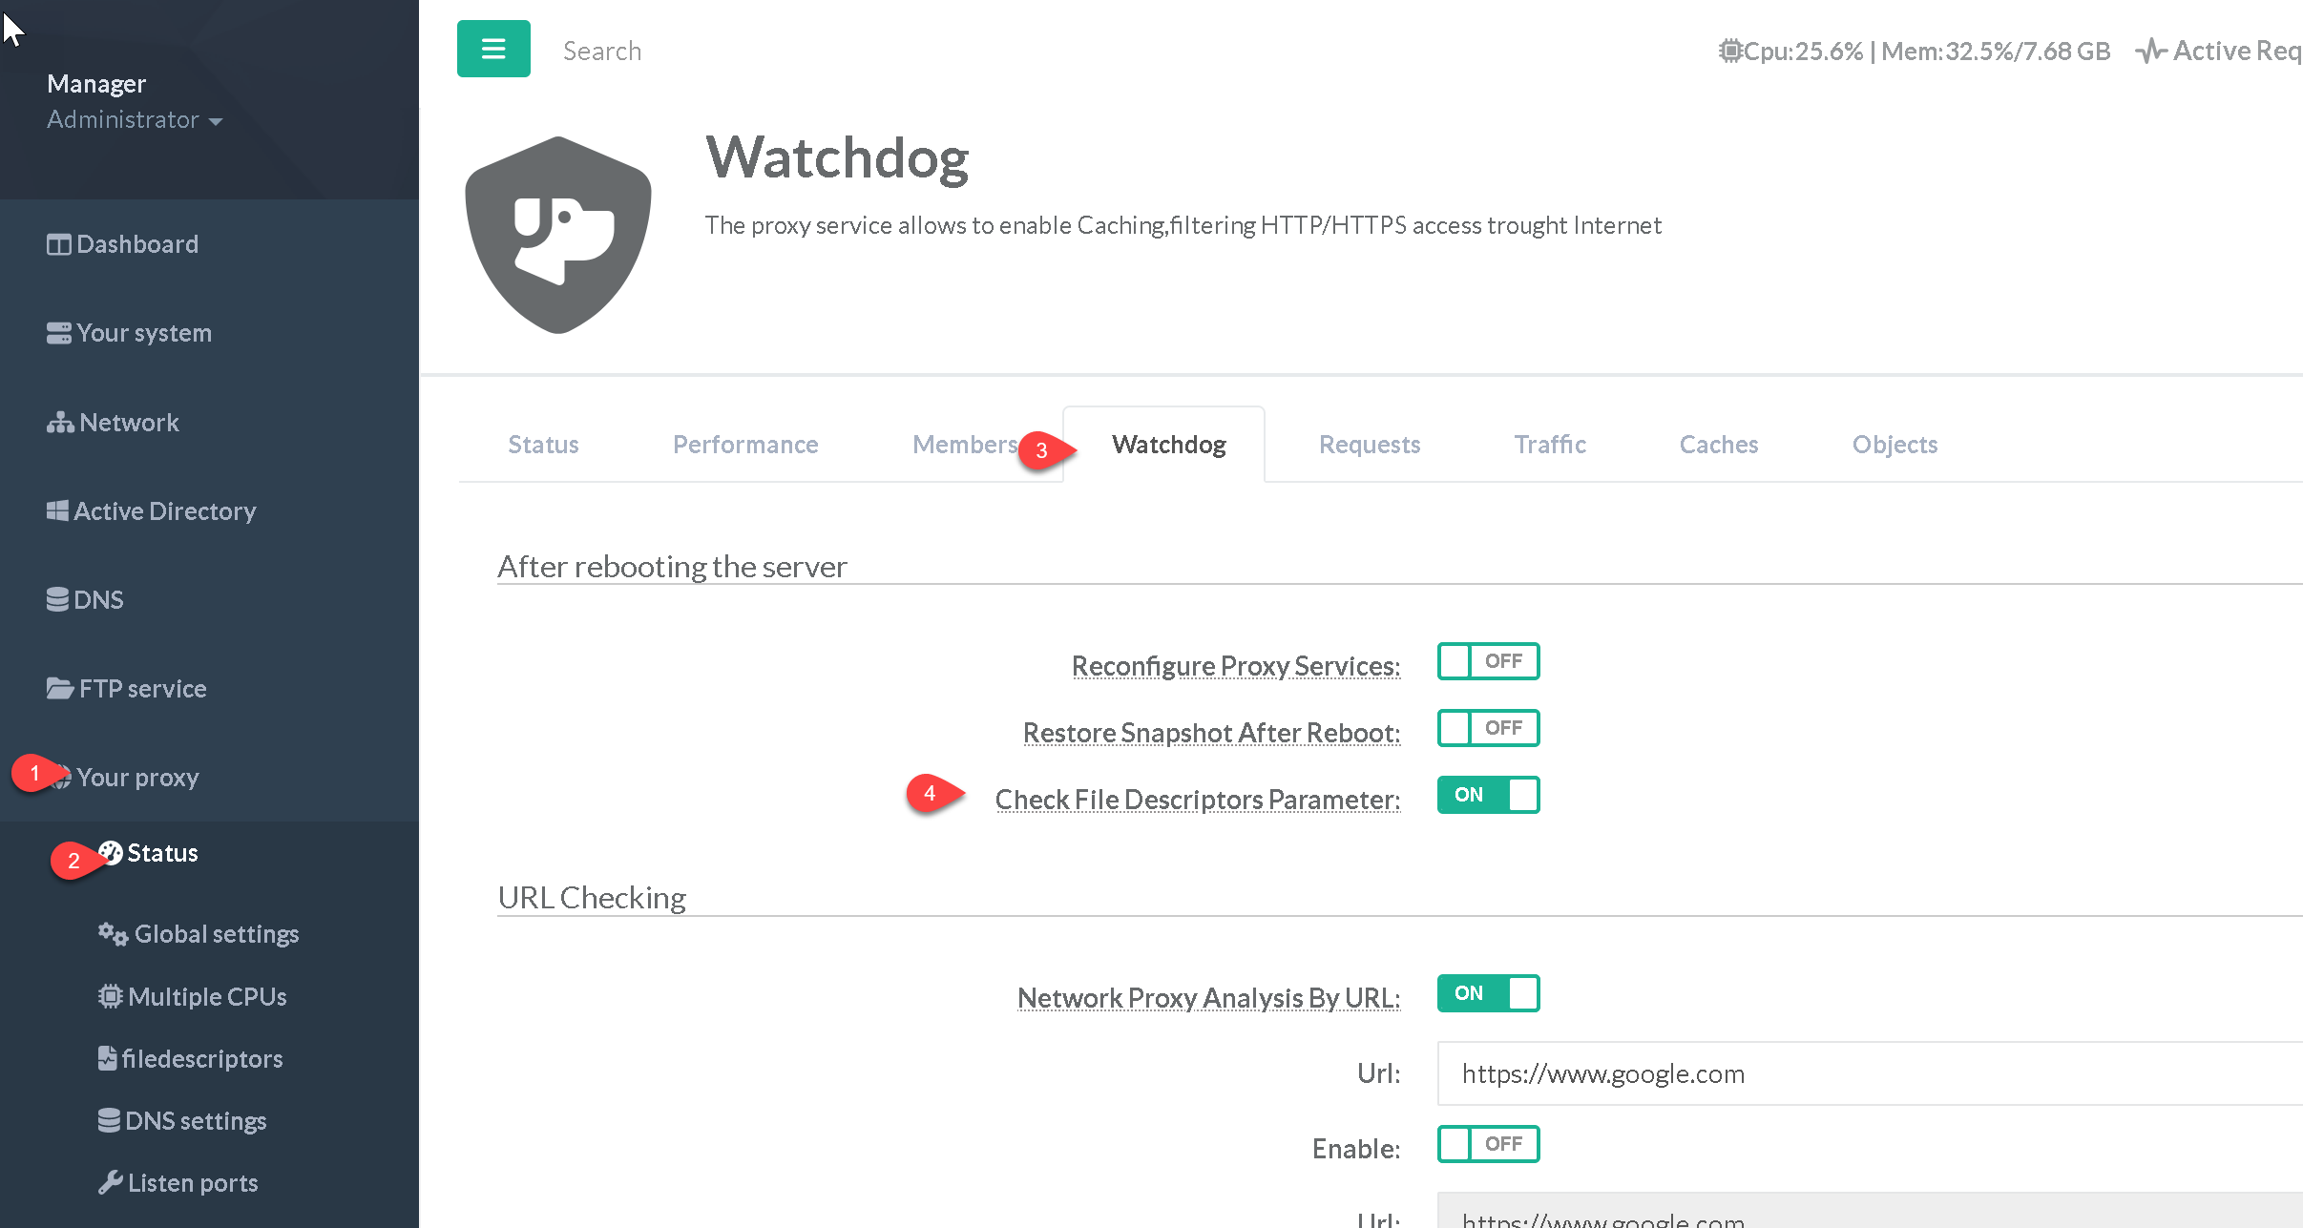Click the green hamburger menu button
This screenshot has width=2303, height=1228.
tap(492, 49)
